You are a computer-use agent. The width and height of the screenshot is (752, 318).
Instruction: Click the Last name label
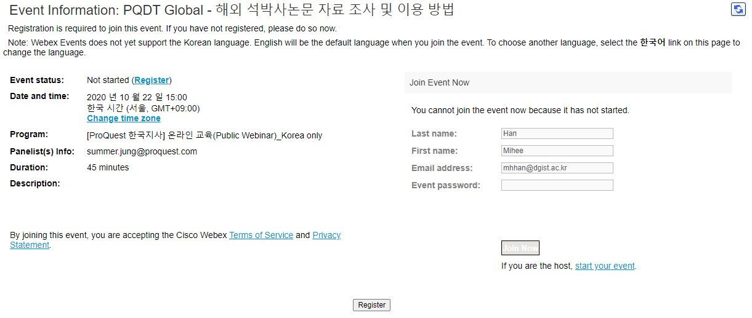tap(434, 133)
